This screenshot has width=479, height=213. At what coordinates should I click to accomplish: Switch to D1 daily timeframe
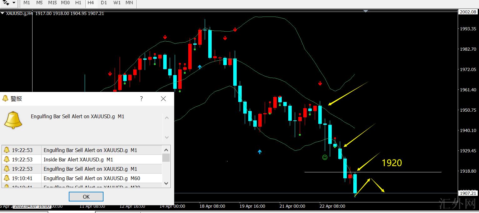click(104, 3)
